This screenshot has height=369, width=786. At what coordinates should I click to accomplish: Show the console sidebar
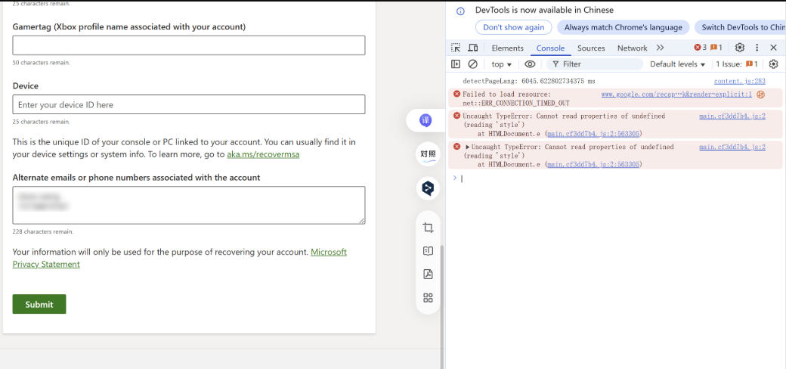[x=456, y=64]
